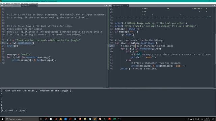Select the bitmap message tab in right pane
216x121 pixels.
click(120, 6)
